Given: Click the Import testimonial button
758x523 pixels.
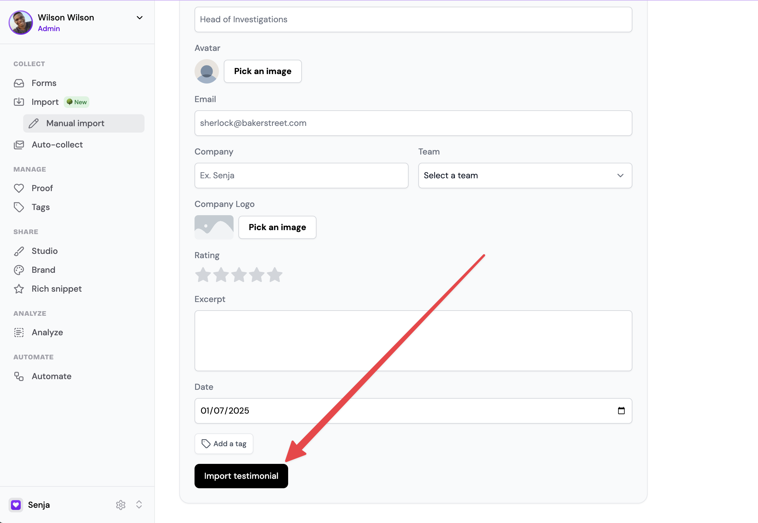Looking at the screenshot, I should [241, 476].
